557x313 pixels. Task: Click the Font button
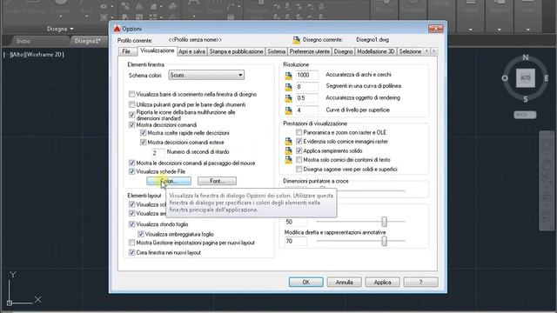(x=217, y=181)
